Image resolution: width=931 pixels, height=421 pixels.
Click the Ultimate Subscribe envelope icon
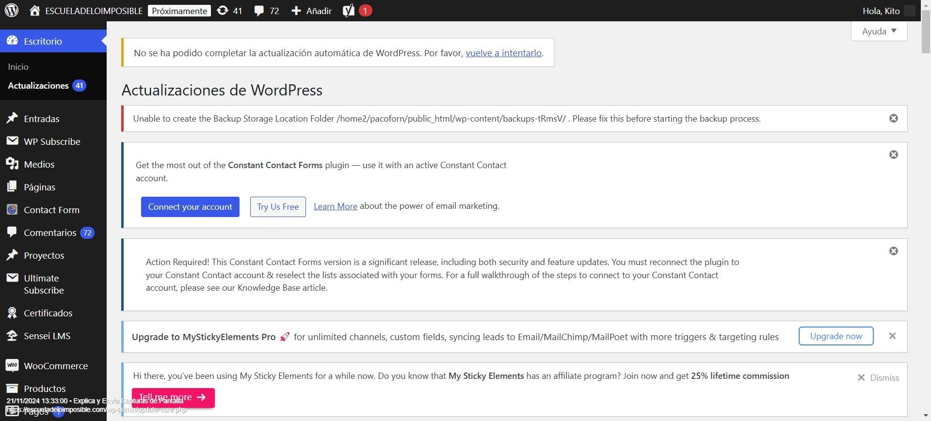click(x=12, y=278)
